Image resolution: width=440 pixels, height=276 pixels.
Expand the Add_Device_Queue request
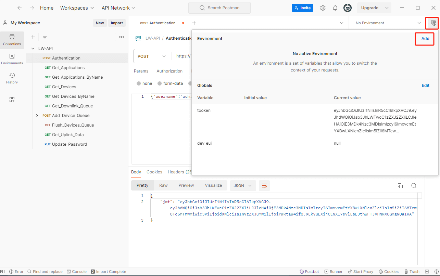pyautogui.click(x=37, y=116)
